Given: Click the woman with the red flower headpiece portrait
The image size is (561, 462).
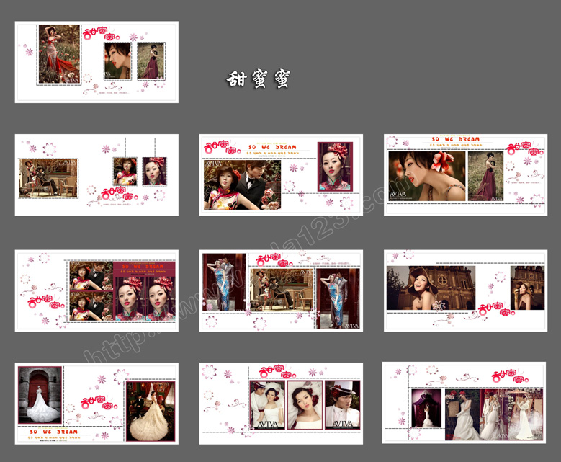Looking at the screenshot, I should (x=336, y=166).
